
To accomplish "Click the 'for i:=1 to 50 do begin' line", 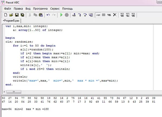I will (34, 46).
